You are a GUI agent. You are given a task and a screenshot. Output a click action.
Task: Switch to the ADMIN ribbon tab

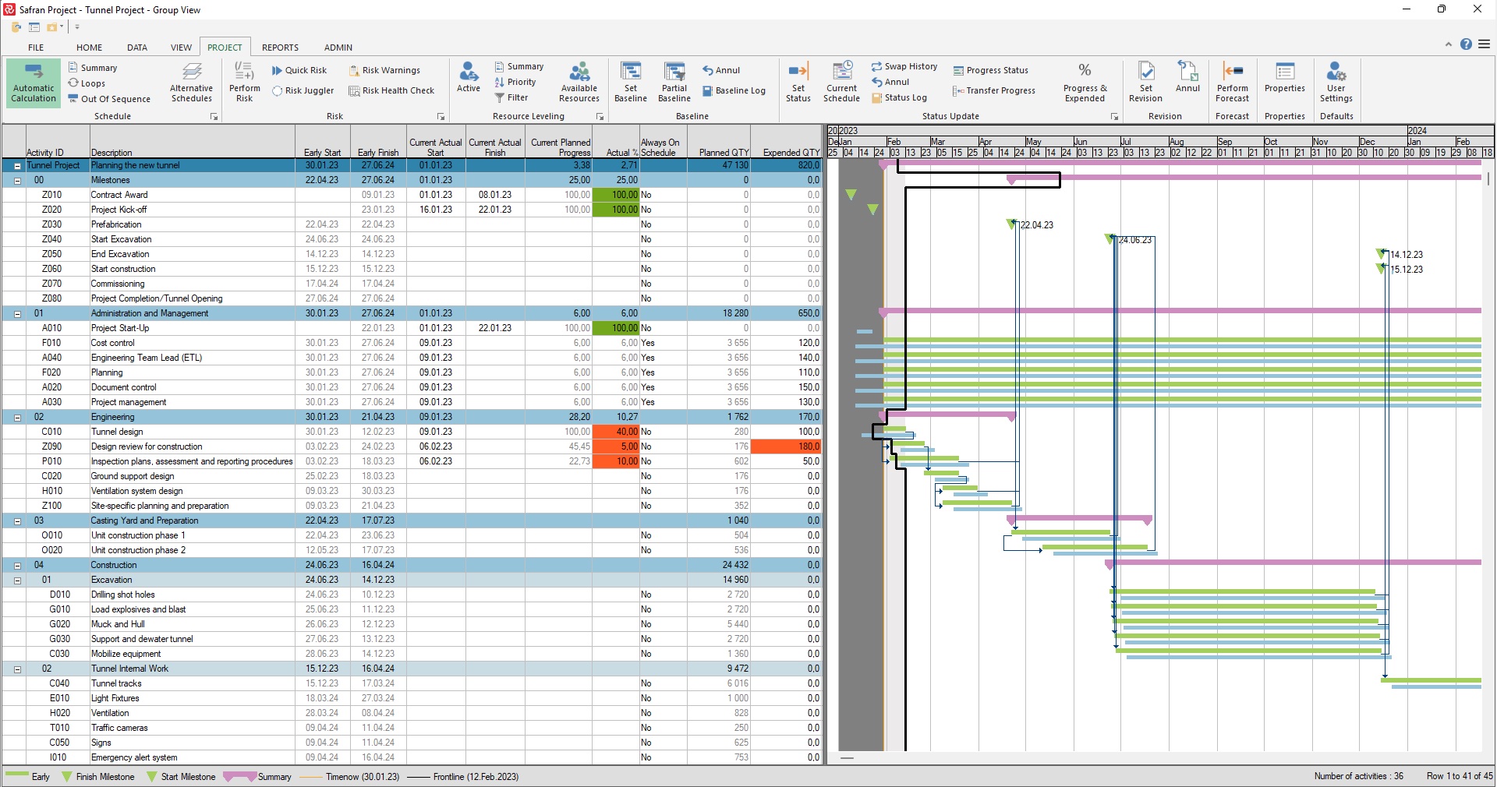pyautogui.click(x=338, y=48)
